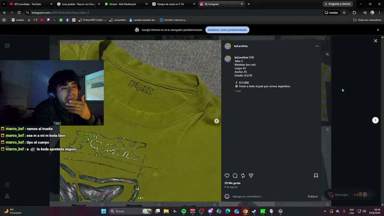
Task: Go to the next post arrow
Action: (x=375, y=120)
